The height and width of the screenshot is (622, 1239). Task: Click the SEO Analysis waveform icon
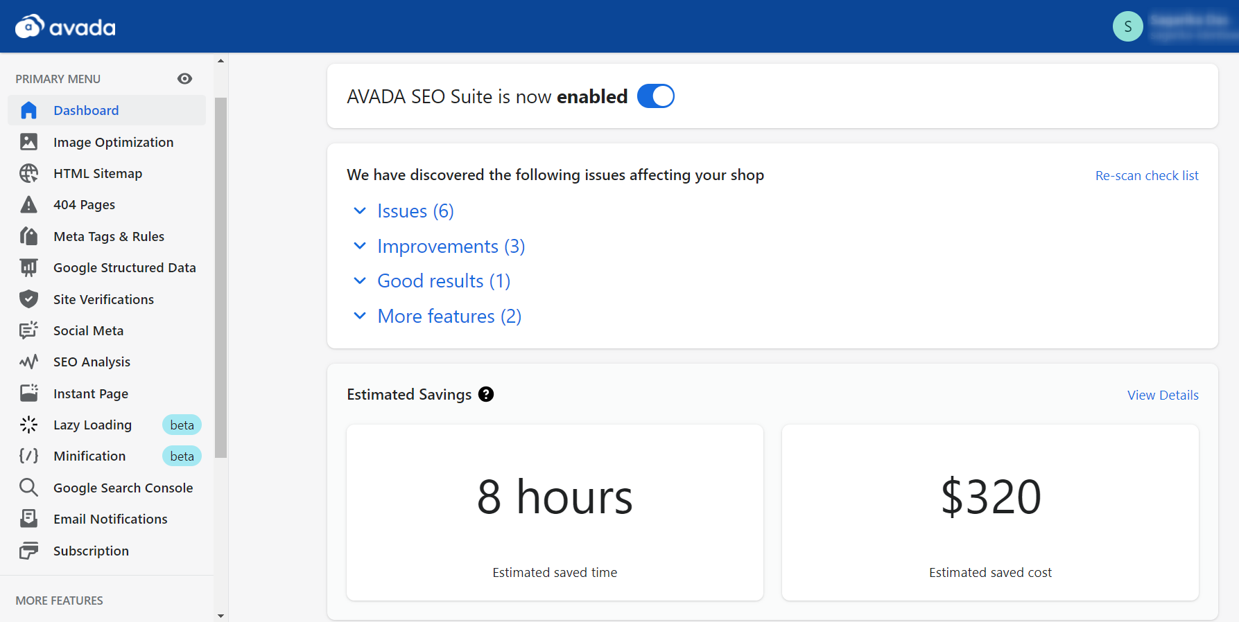coord(28,362)
